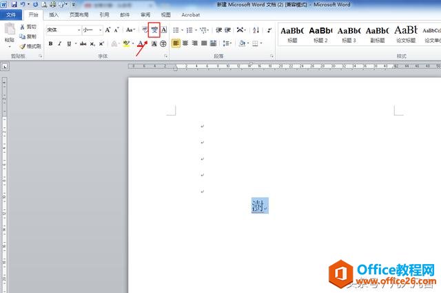Open the Asian Layout tool
Screen dimensions: 441x293
tap(241, 30)
